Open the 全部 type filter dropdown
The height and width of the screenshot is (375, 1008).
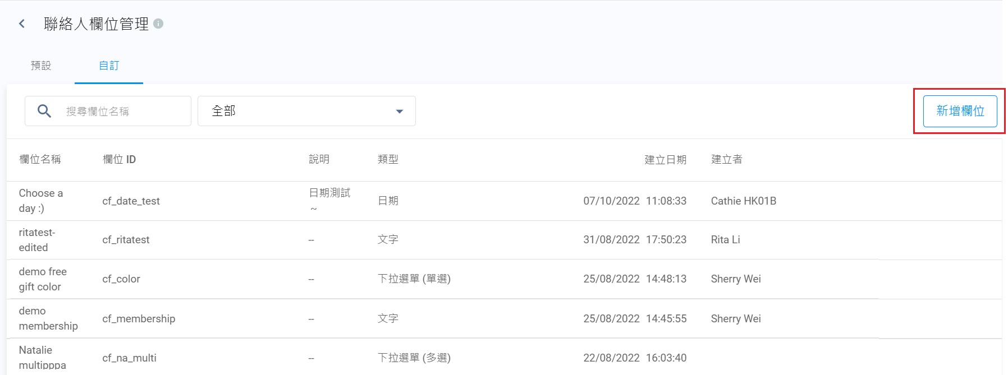click(306, 111)
